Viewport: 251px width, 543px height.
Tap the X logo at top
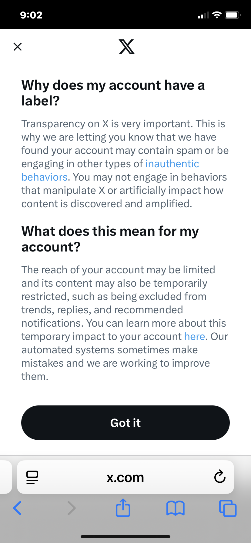127,47
